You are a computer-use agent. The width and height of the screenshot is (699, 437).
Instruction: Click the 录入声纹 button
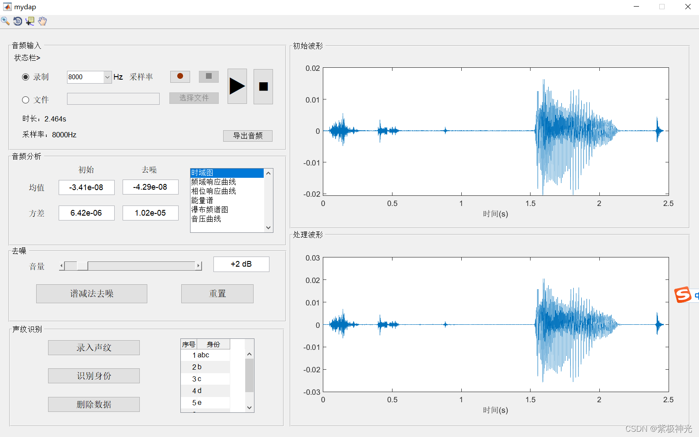click(x=94, y=348)
